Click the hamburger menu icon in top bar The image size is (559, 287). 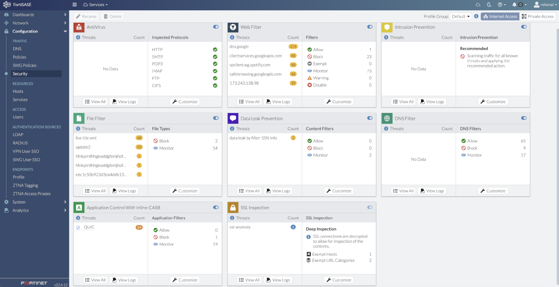(x=75, y=4)
